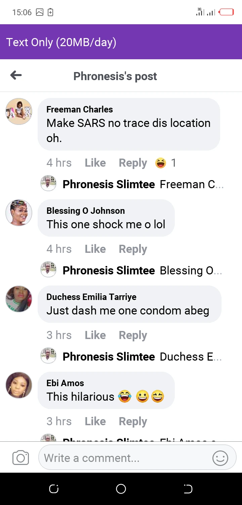Tap the Android home button
This screenshot has width=242, height=505.
(x=121, y=489)
